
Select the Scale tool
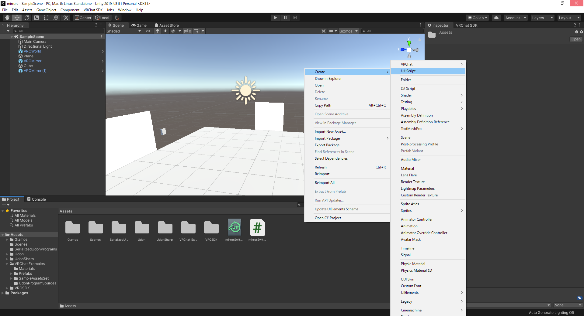(x=36, y=18)
